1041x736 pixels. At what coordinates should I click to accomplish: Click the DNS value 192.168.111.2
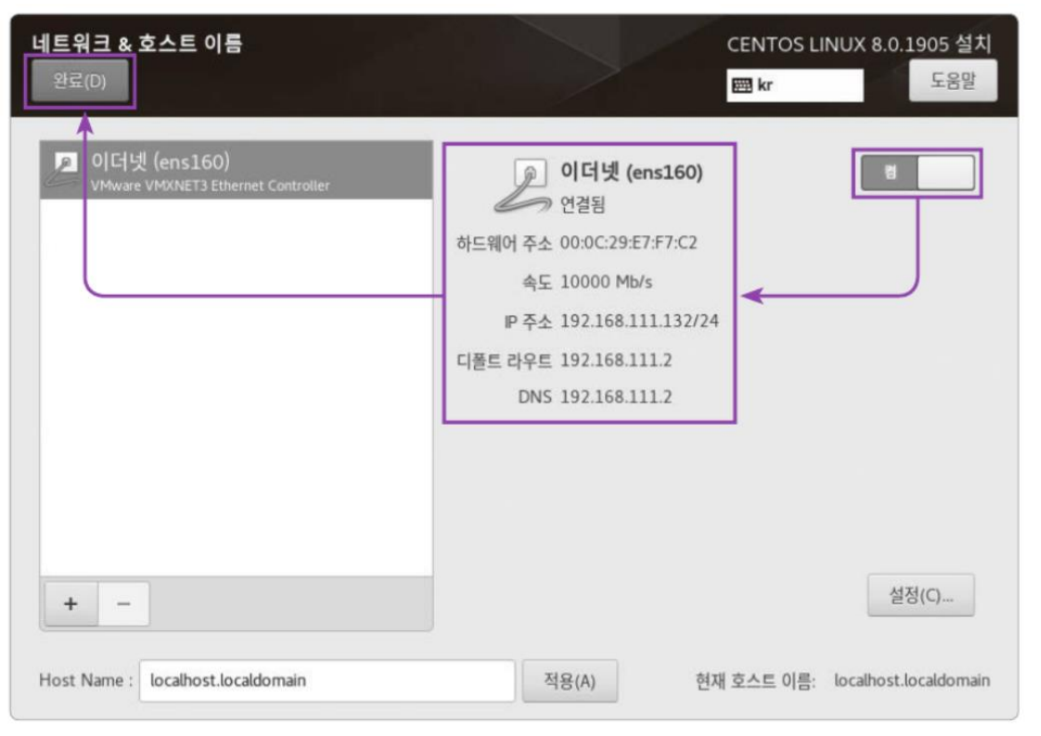(x=616, y=397)
